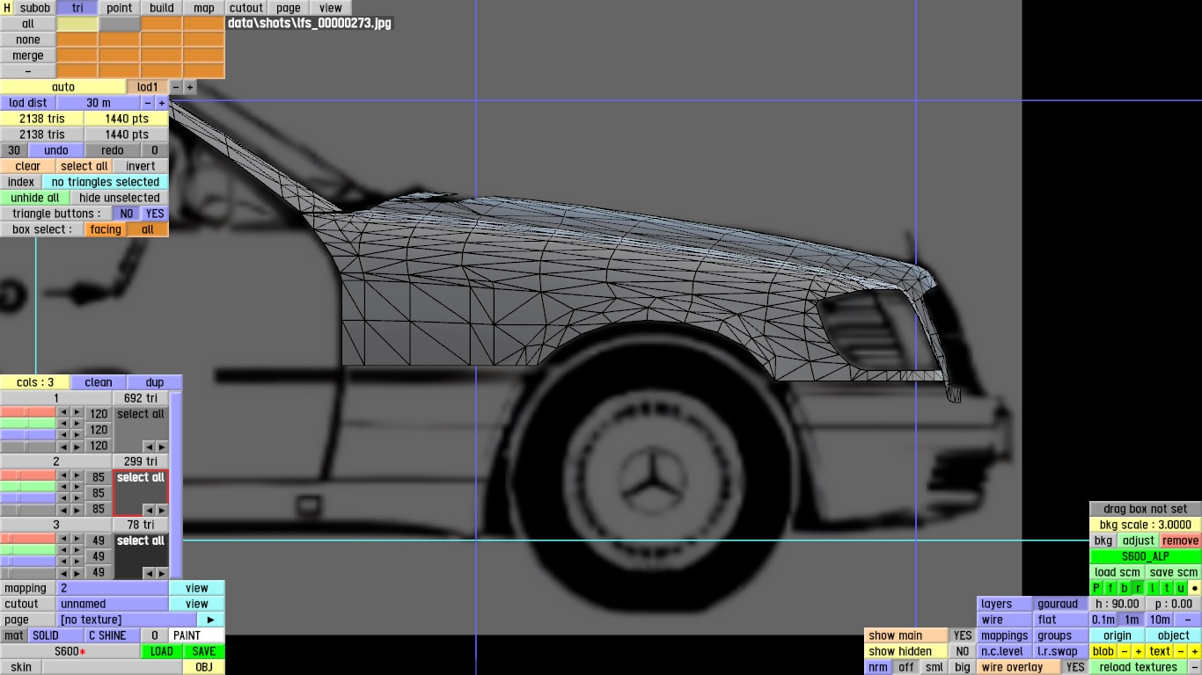Click the hide unselected button

(x=120, y=198)
